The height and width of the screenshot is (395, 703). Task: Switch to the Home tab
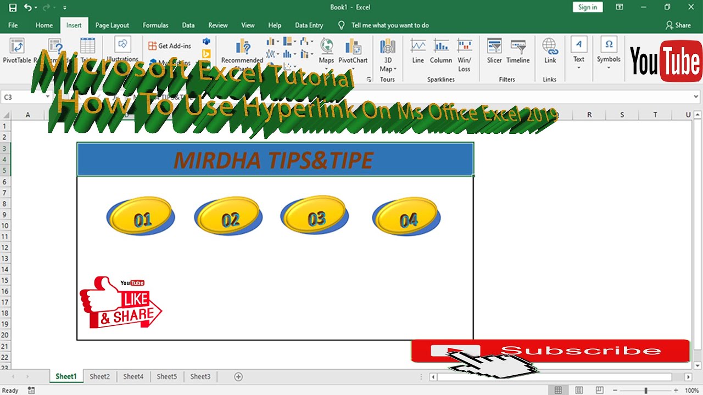(44, 25)
